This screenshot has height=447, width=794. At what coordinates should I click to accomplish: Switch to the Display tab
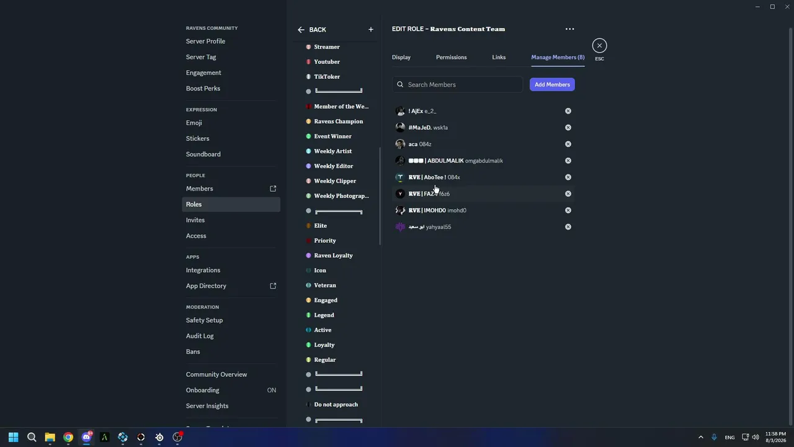(401, 57)
